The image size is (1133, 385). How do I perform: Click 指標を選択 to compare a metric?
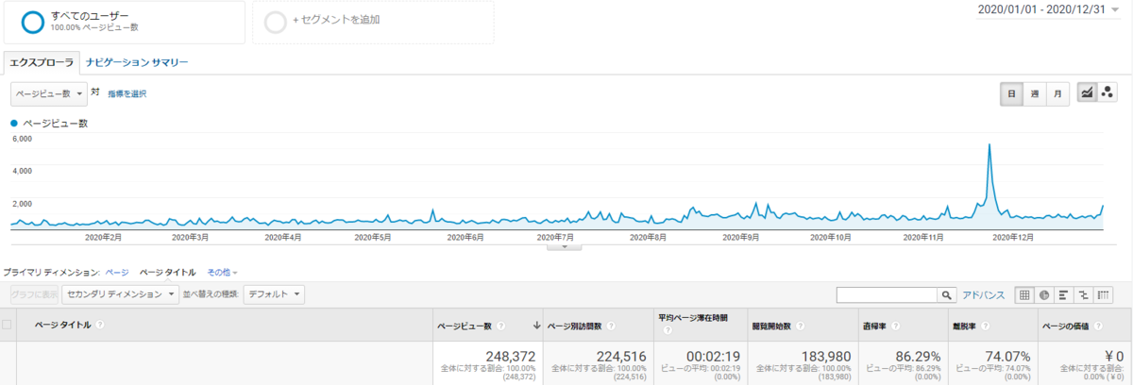[127, 93]
